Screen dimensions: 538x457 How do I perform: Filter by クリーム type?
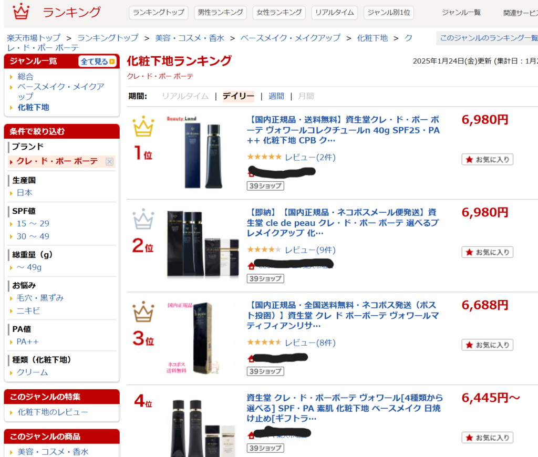(x=33, y=372)
